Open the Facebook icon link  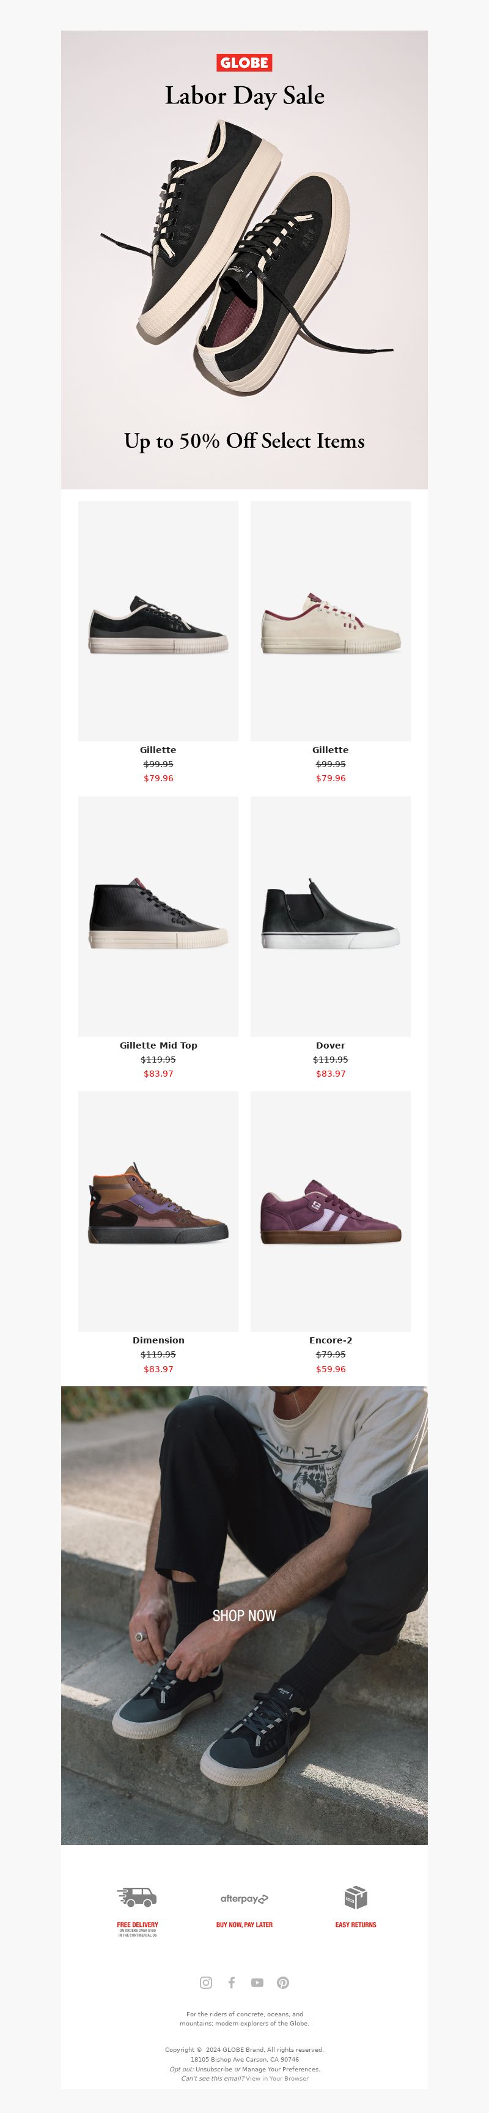pos(232,1983)
